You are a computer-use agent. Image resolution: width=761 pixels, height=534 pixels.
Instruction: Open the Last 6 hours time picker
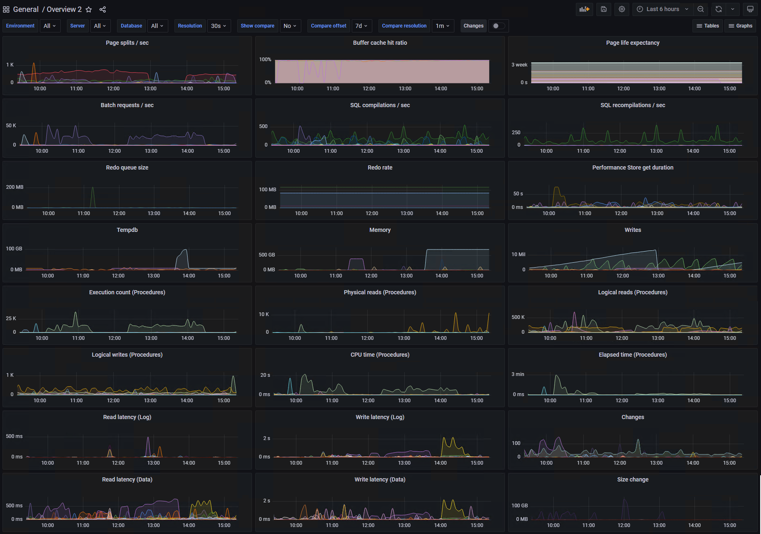662,9
